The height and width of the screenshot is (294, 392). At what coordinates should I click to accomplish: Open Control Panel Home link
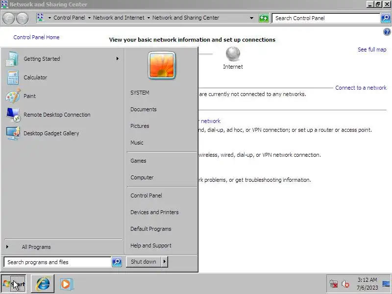[36, 37]
